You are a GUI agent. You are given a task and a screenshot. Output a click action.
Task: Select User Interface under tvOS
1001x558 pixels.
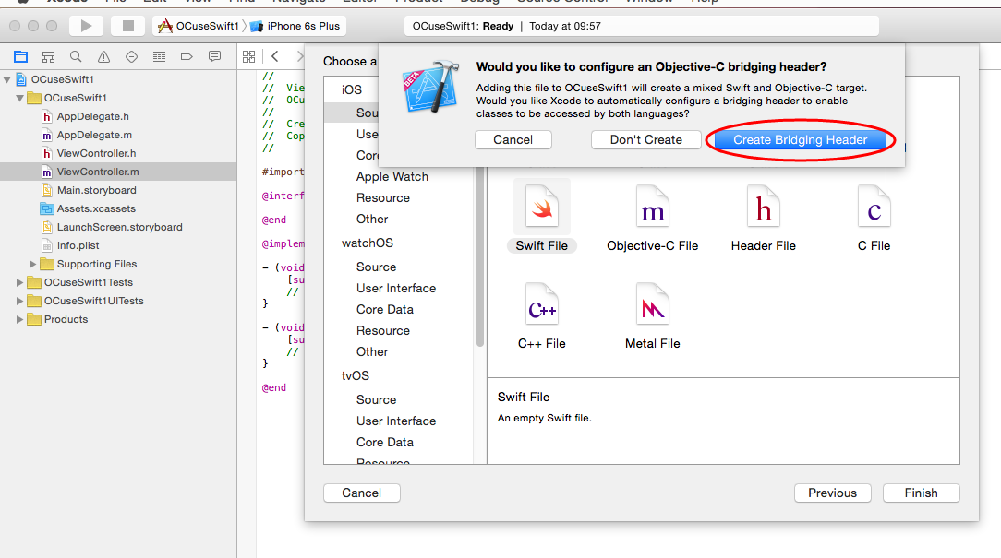(x=396, y=421)
